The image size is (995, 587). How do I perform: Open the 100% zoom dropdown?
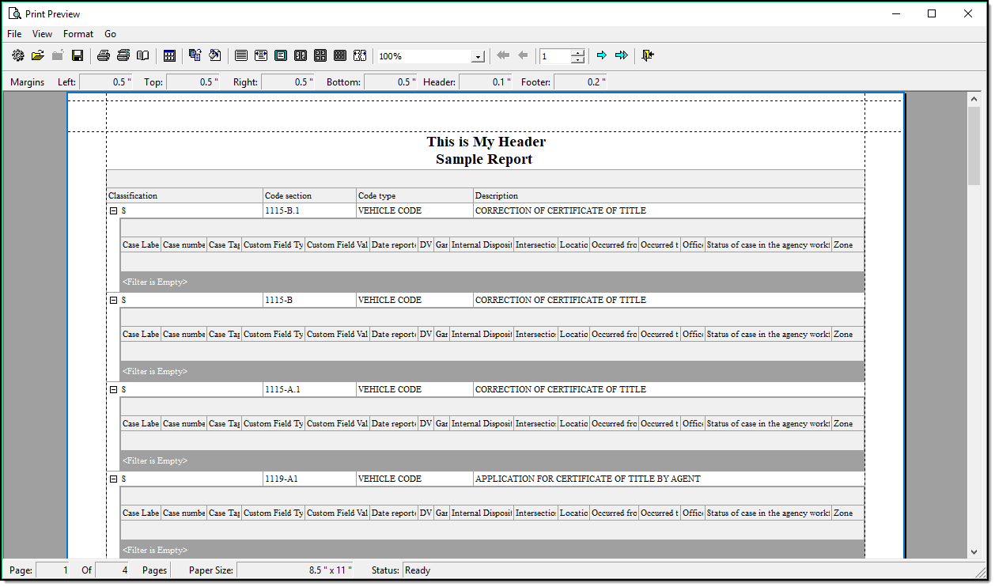click(x=478, y=56)
